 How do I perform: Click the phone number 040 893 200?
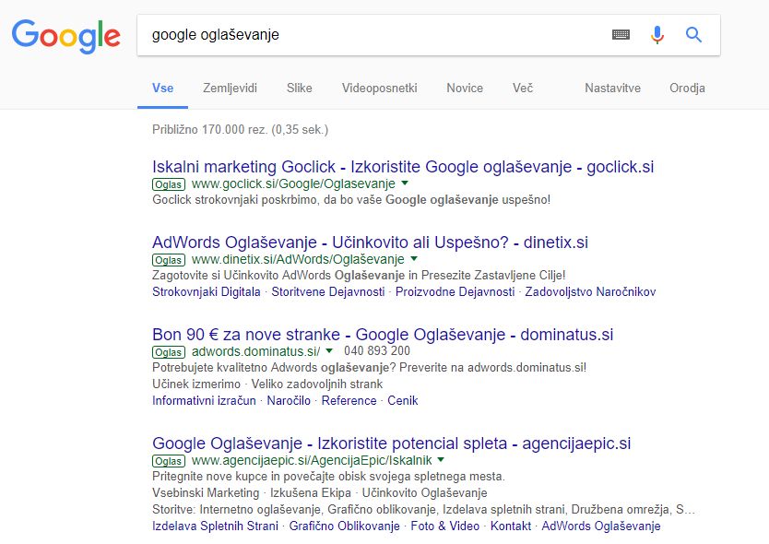(x=376, y=350)
